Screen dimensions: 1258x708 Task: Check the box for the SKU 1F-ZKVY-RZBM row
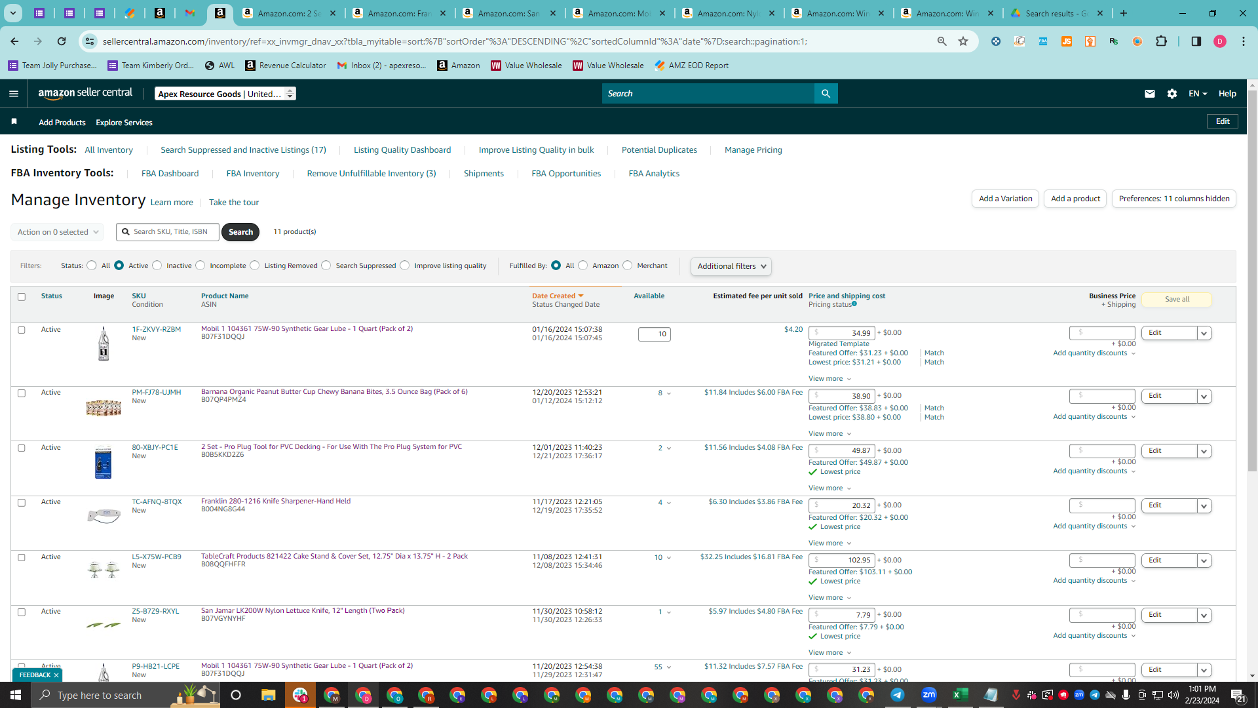coord(22,330)
